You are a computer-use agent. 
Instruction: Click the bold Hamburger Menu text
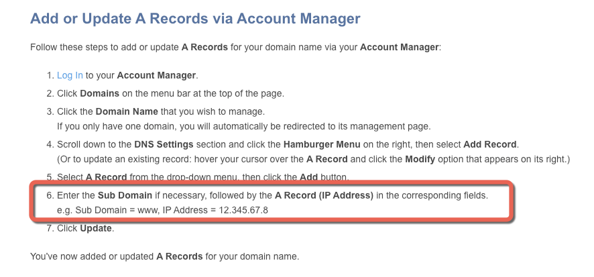(322, 144)
